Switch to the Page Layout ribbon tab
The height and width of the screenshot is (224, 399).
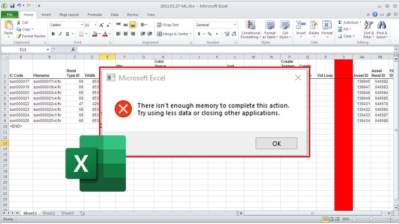point(69,15)
